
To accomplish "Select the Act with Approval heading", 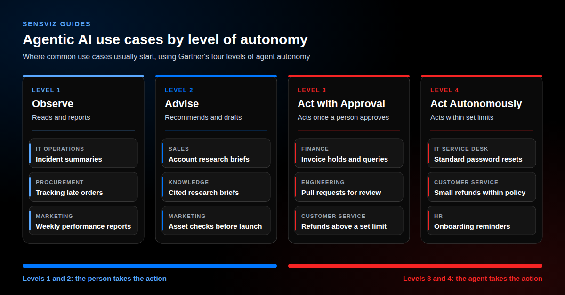I will [341, 104].
